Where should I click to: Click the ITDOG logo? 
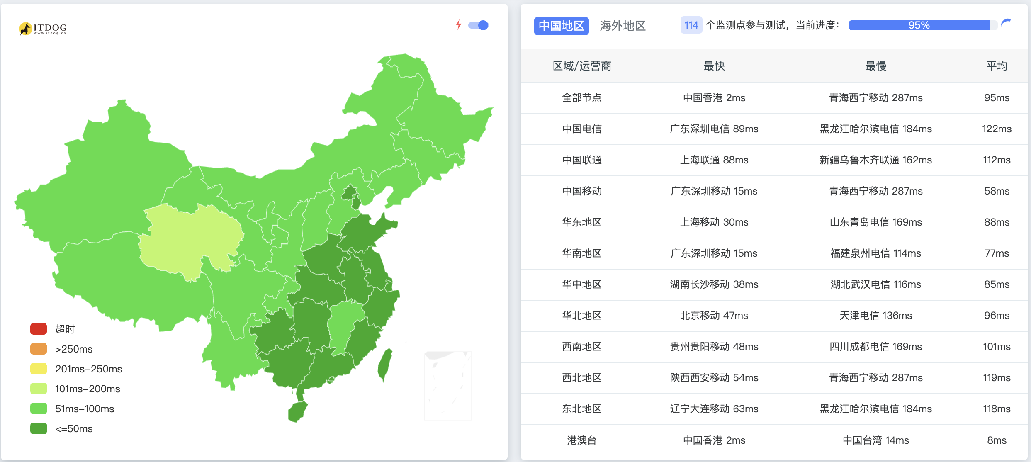(43, 28)
